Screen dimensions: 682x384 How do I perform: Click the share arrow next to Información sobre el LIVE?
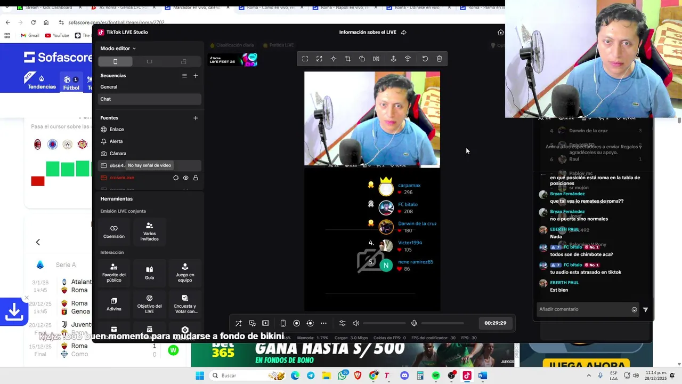click(403, 32)
